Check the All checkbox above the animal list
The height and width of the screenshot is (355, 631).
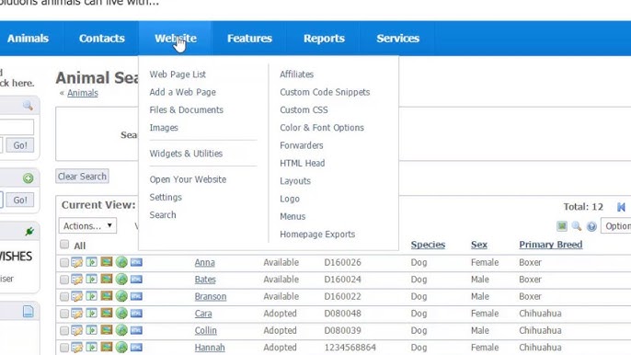[64, 245]
